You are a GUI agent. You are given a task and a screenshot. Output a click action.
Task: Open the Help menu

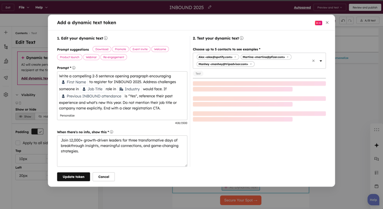tap(41, 8)
